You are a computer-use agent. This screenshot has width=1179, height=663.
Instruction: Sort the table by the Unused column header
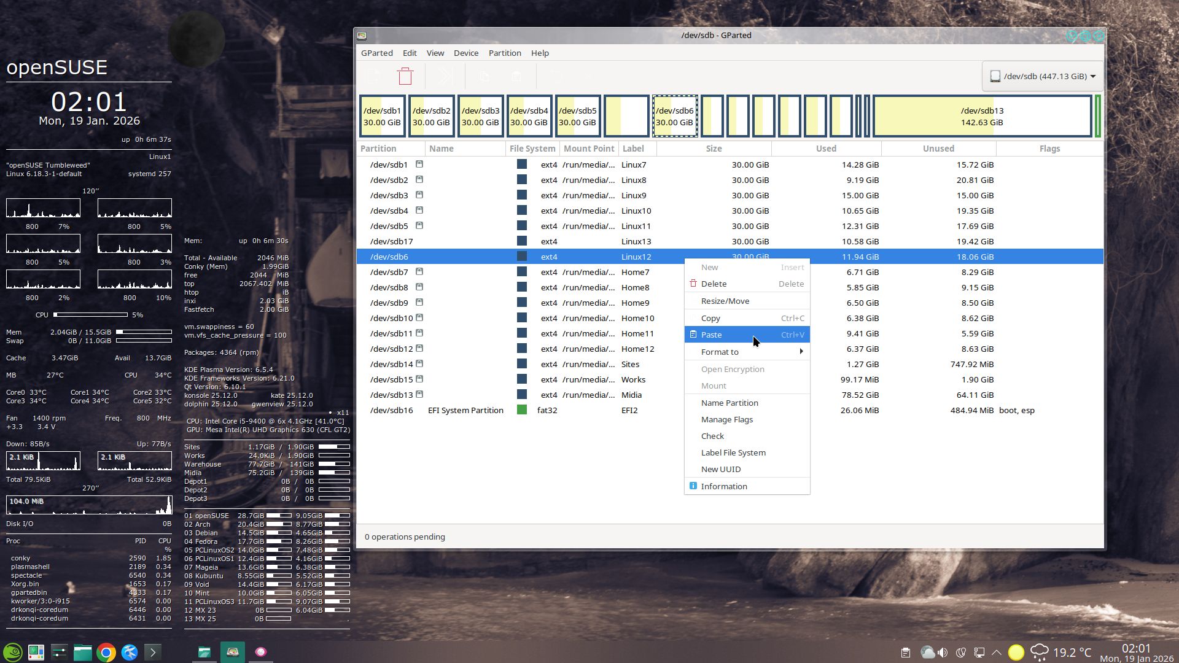[x=938, y=149]
